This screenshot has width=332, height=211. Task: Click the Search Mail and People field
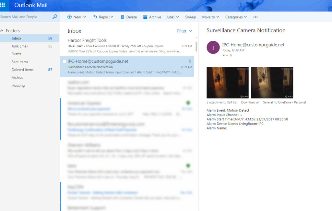25,17
